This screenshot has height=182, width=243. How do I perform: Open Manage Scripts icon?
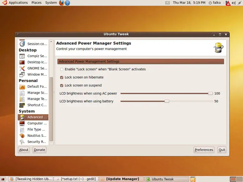click(x=22, y=93)
